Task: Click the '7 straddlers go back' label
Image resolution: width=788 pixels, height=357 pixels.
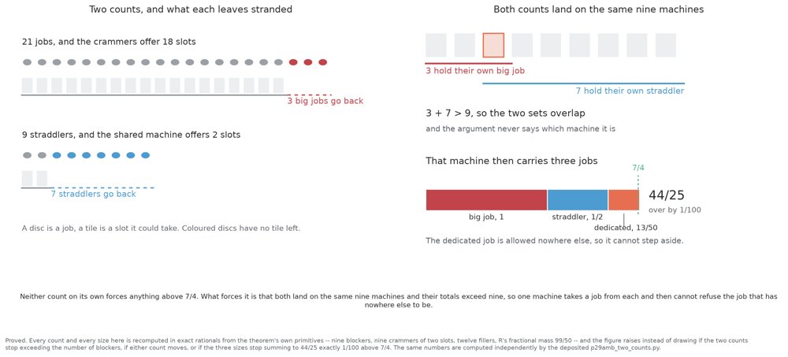Action: tap(94, 194)
